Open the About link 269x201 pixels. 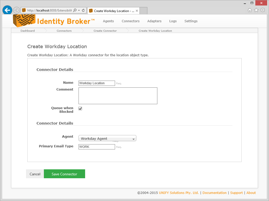(x=251, y=193)
